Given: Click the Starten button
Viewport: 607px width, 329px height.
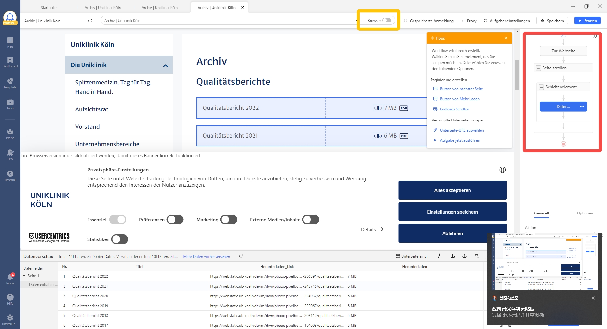Looking at the screenshot, I should [588, 21].
